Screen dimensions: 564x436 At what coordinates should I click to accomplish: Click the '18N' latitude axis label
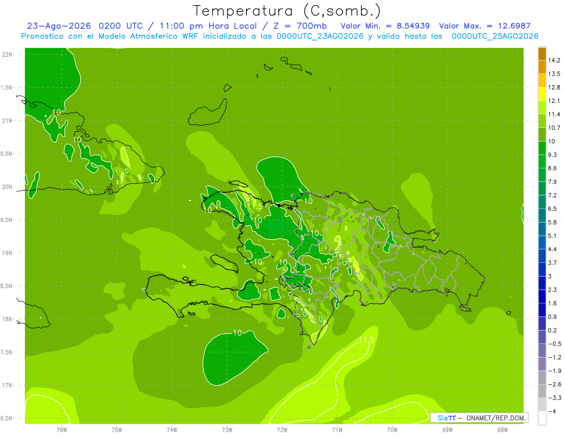pos(7,319)
